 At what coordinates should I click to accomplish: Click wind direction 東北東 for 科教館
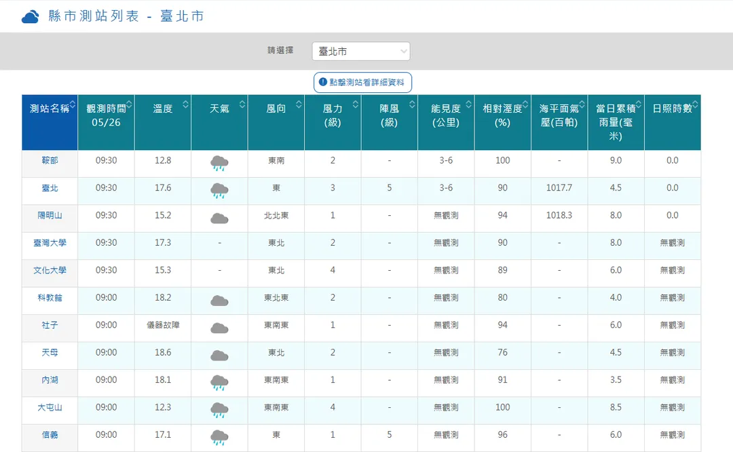(276, 298)
